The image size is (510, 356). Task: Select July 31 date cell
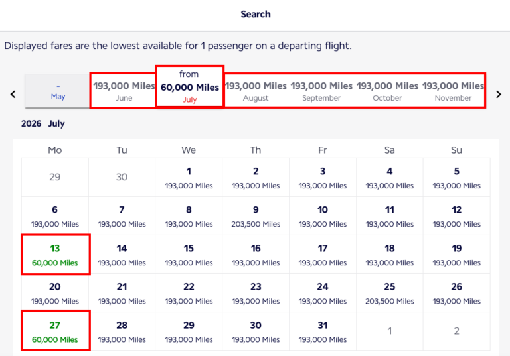(x=323, y=331)
